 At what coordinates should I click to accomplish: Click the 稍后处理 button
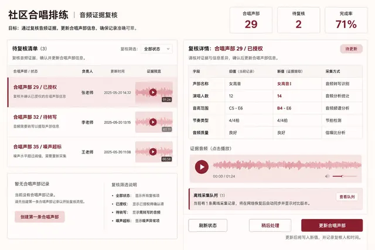tap(270, 225)
